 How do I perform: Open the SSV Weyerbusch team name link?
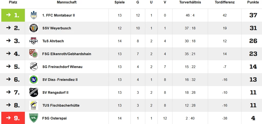coord(57,28)
